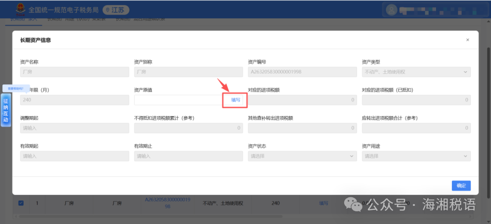
Task: Click the 有效期止 input field
Action: (x=188, y=156)
